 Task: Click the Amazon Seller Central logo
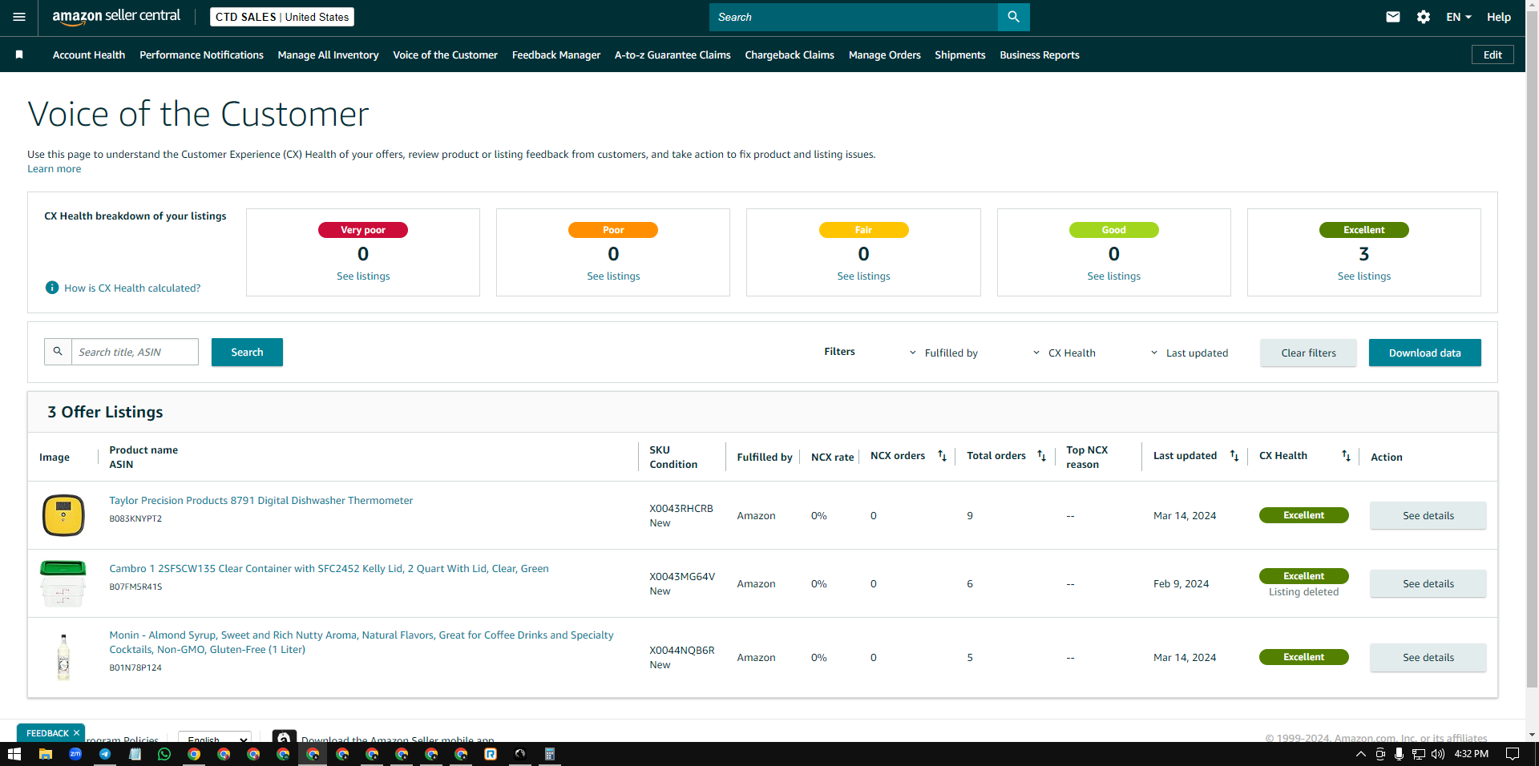[116, 17]
